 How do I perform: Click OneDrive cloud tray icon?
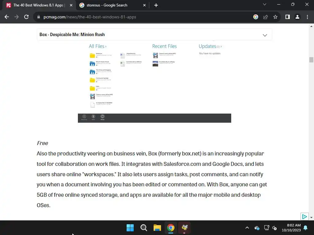(x=257, y=228)
